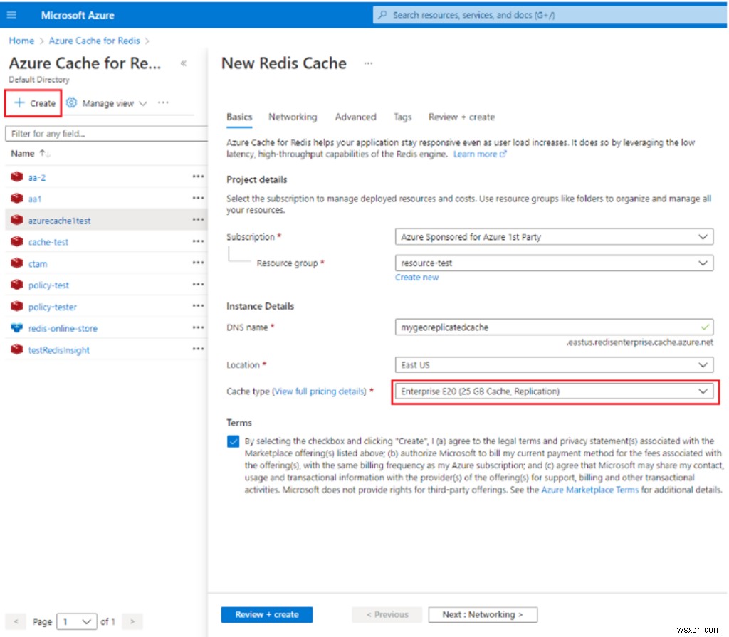Collapse the Azure Cache for Redis pane
729x637 pixels.
point(183,63)
